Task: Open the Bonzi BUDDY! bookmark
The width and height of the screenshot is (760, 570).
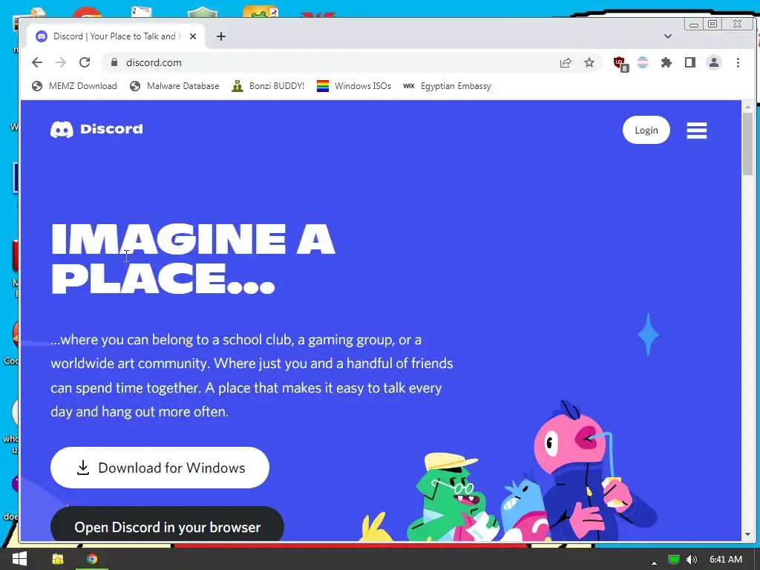Action: coord(268,86)
